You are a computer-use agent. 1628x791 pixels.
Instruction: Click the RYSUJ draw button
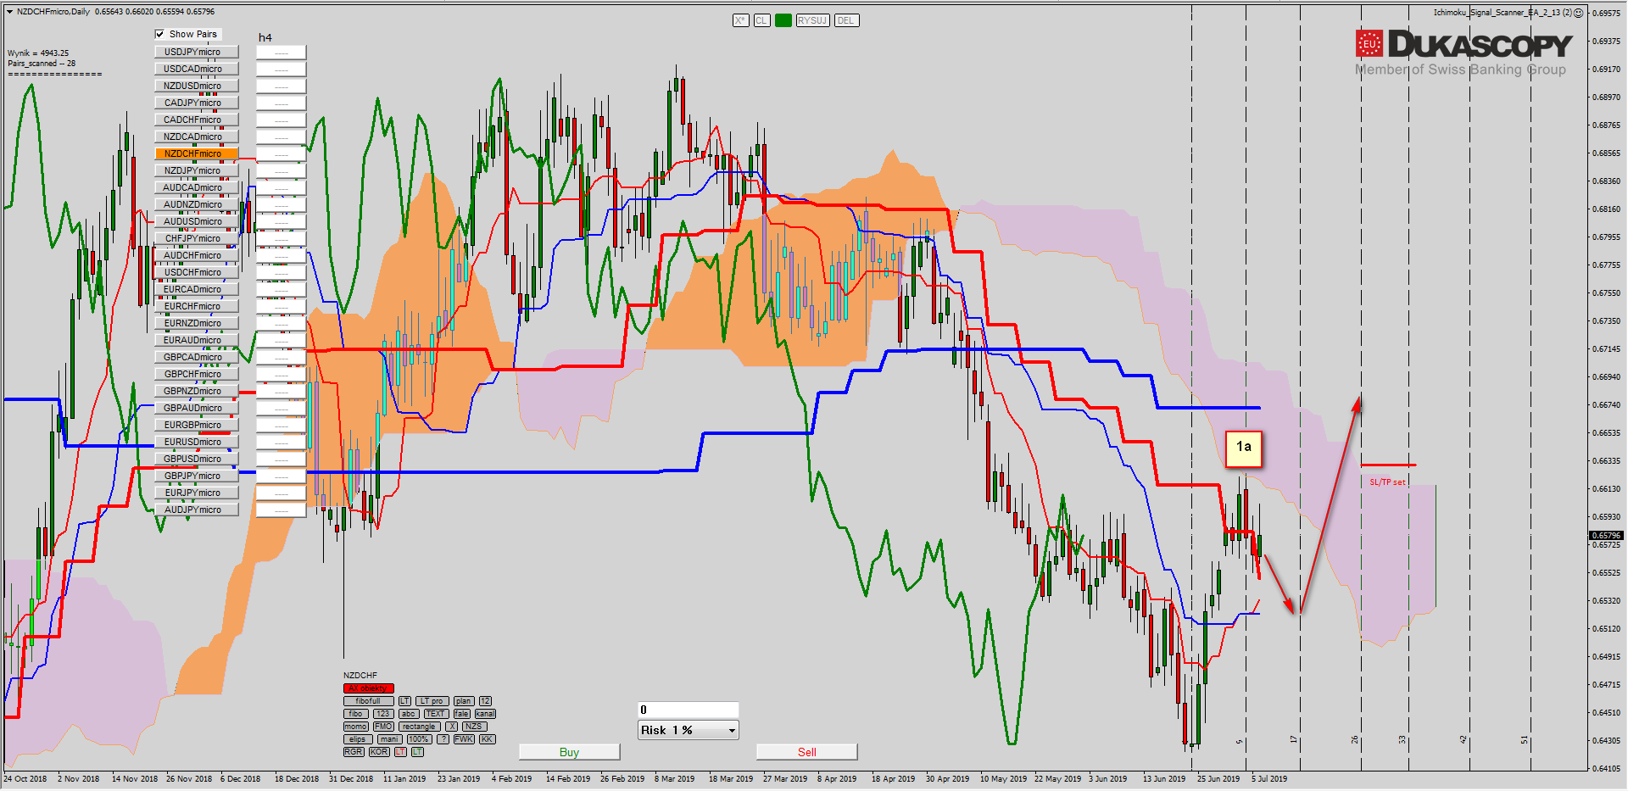[812, 20]
